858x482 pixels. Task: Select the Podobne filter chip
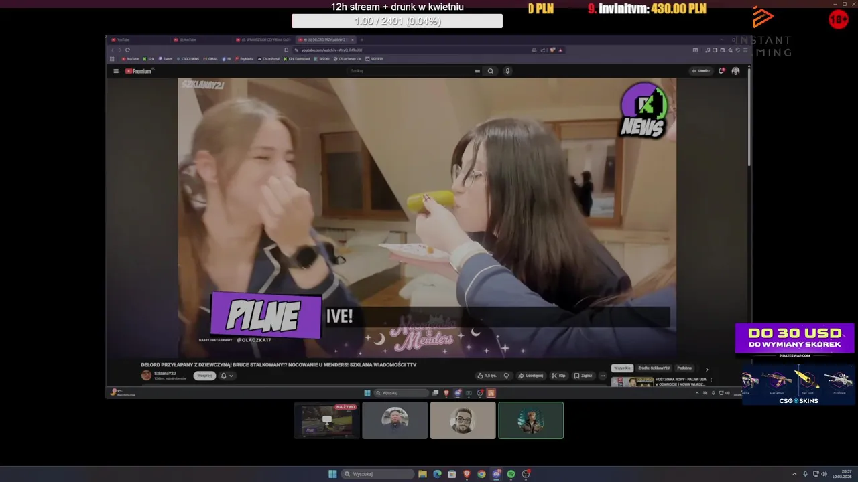[x=684, y=368]
